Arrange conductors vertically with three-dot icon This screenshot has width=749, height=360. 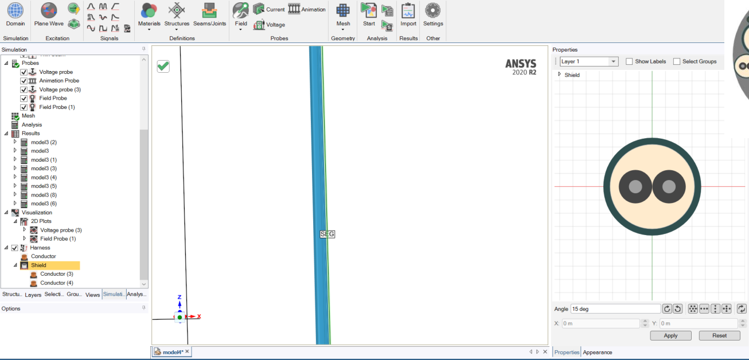coord(716,309)
